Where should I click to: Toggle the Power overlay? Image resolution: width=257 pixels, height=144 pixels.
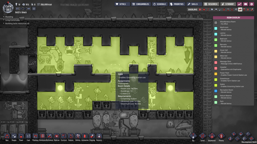click(x=204, y=10)
